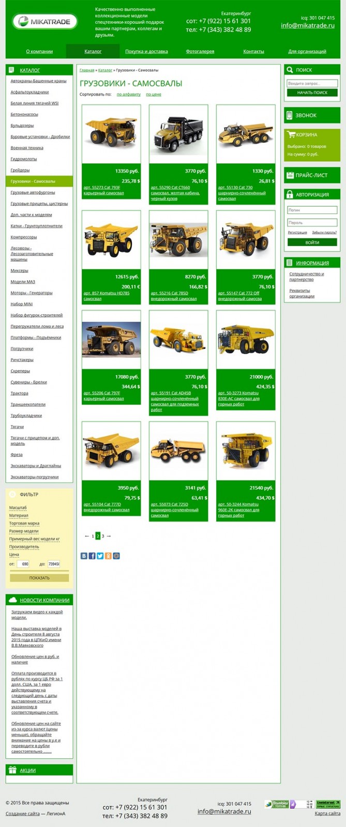The width and height of the screenshot is (346, 827).
Task: Open Главная breadcrumb link
Action: point(87,70)
